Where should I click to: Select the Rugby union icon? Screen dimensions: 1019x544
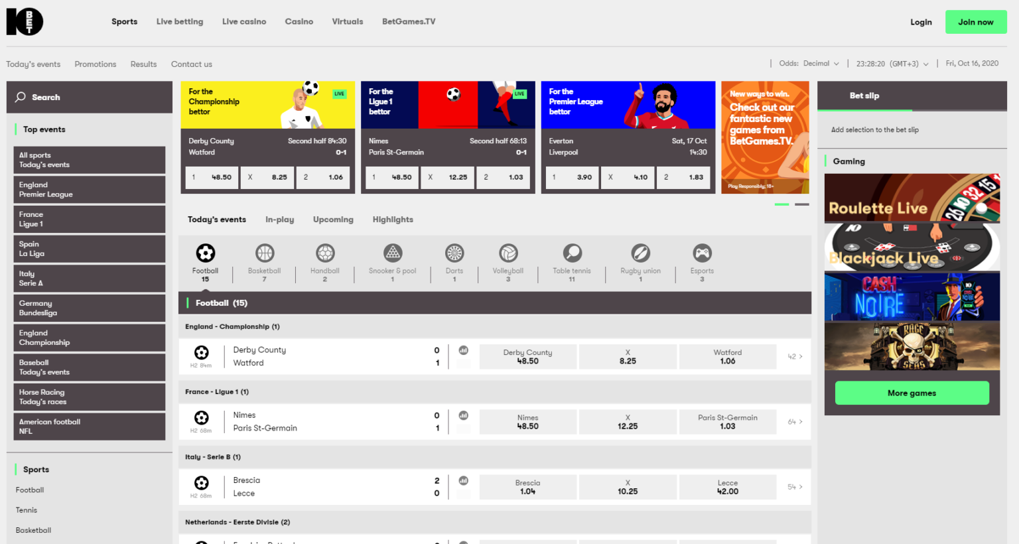coord(640,253)
